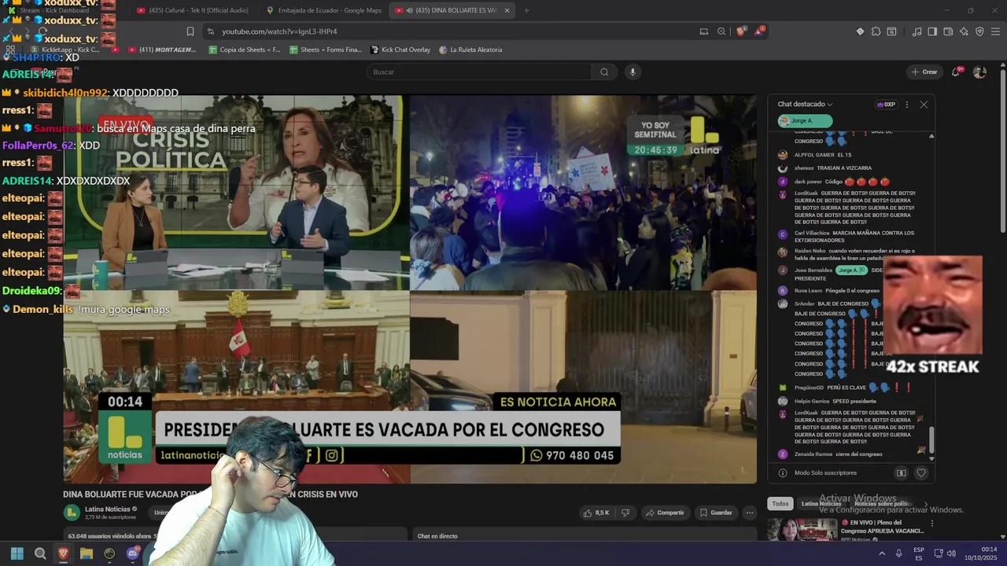Click the Compartir share button
This screenshot has height=566, width=1007.
click(x=665, y=513)
